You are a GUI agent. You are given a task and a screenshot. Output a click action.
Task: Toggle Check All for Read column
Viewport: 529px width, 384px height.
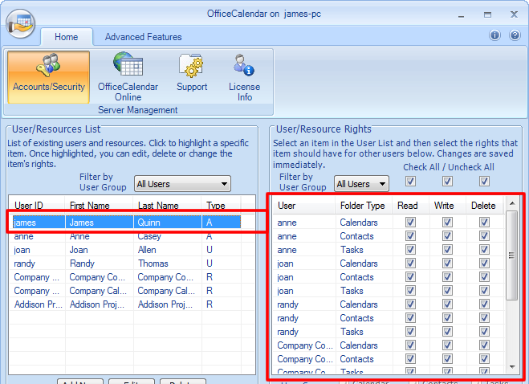(x=410, y=182)
